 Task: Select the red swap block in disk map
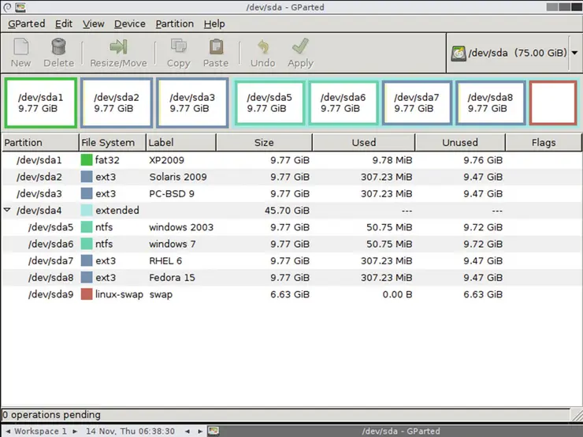click(x=552, y=103)
